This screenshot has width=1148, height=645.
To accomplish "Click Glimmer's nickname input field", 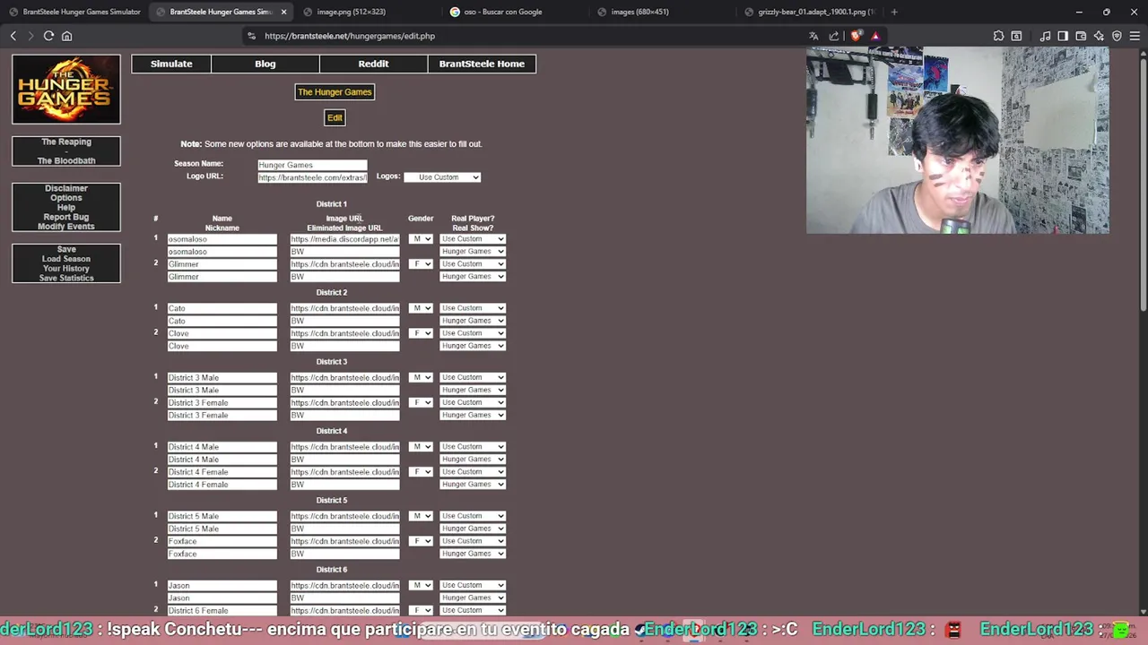I will click(222, 277).
